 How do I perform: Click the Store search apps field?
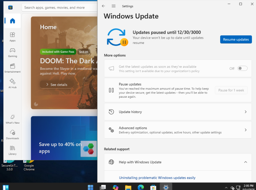(x=59, y=7)
